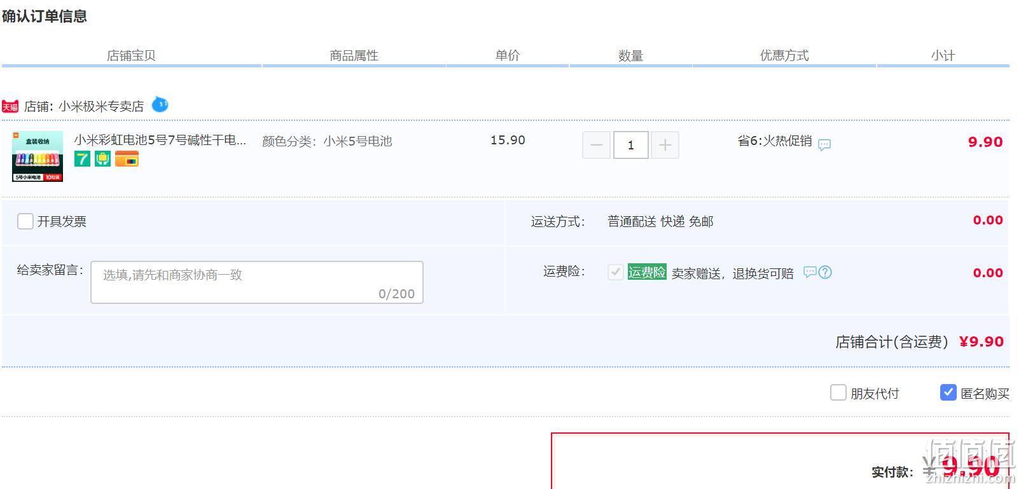Click the 数量 column header
Image resolution: width=1021 pixels, height=489 pixels.
pos(630,56)
